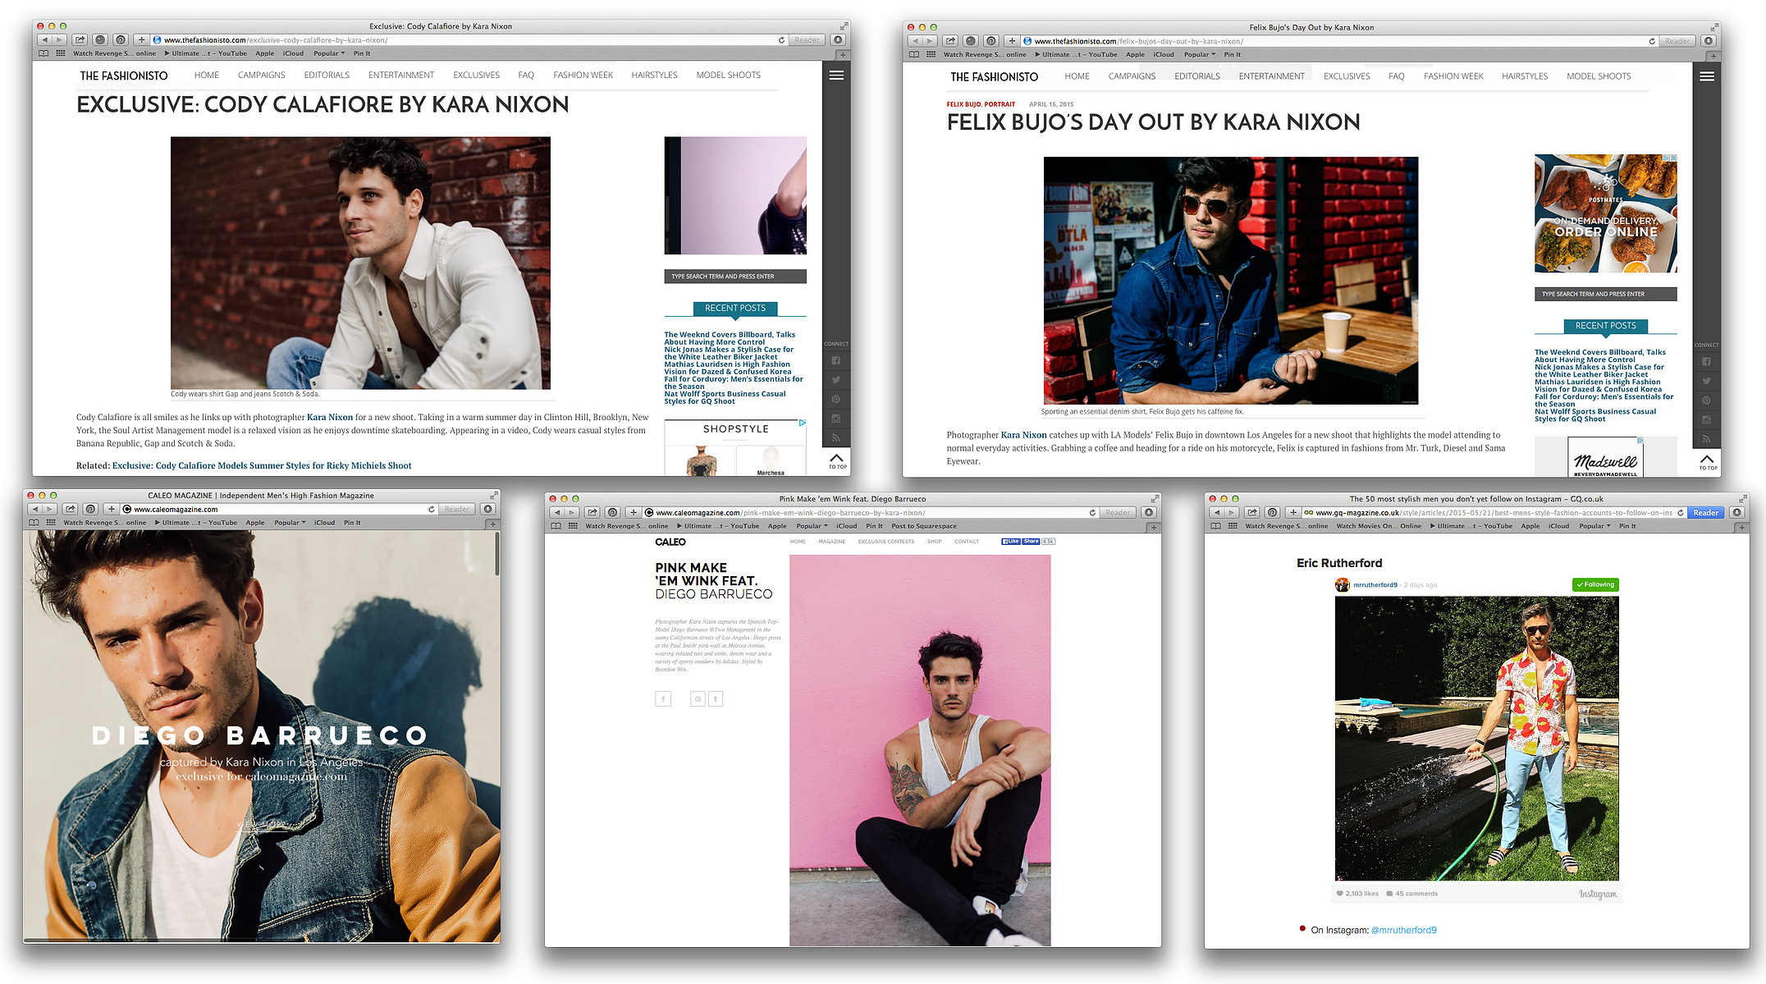The width and height of the screenshot is (1766, 984).
Task: Click Back arrow in Cody Calafiore window
Action: 44,39
